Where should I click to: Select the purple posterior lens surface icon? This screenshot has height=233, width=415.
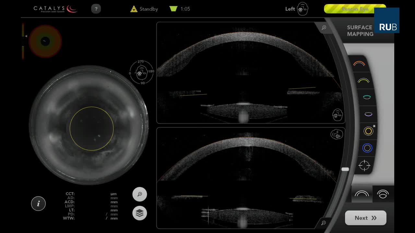point(368,114)
